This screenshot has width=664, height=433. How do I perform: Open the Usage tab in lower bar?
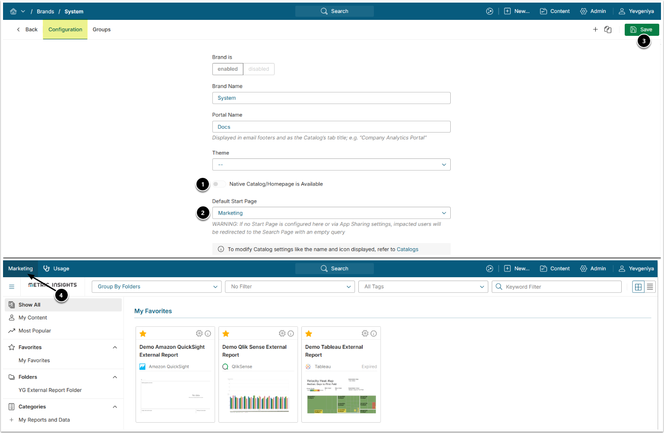click(x=56, y=269)
